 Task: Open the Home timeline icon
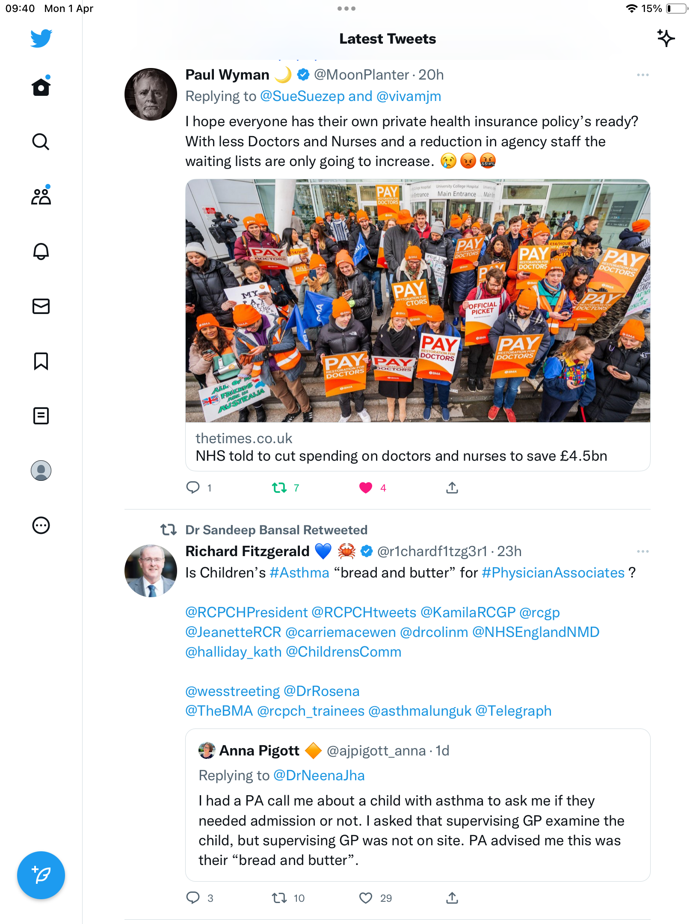[x=41, y=87]
